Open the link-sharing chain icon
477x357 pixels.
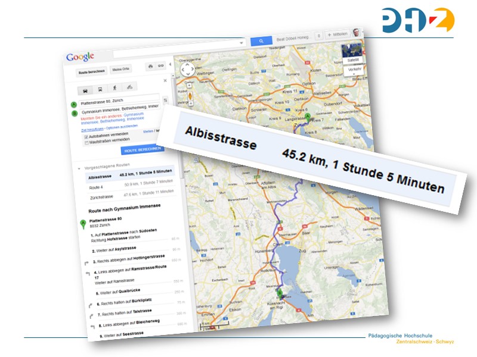[160, 65]
